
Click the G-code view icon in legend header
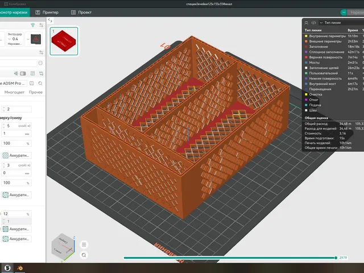(x=313, y=23)
